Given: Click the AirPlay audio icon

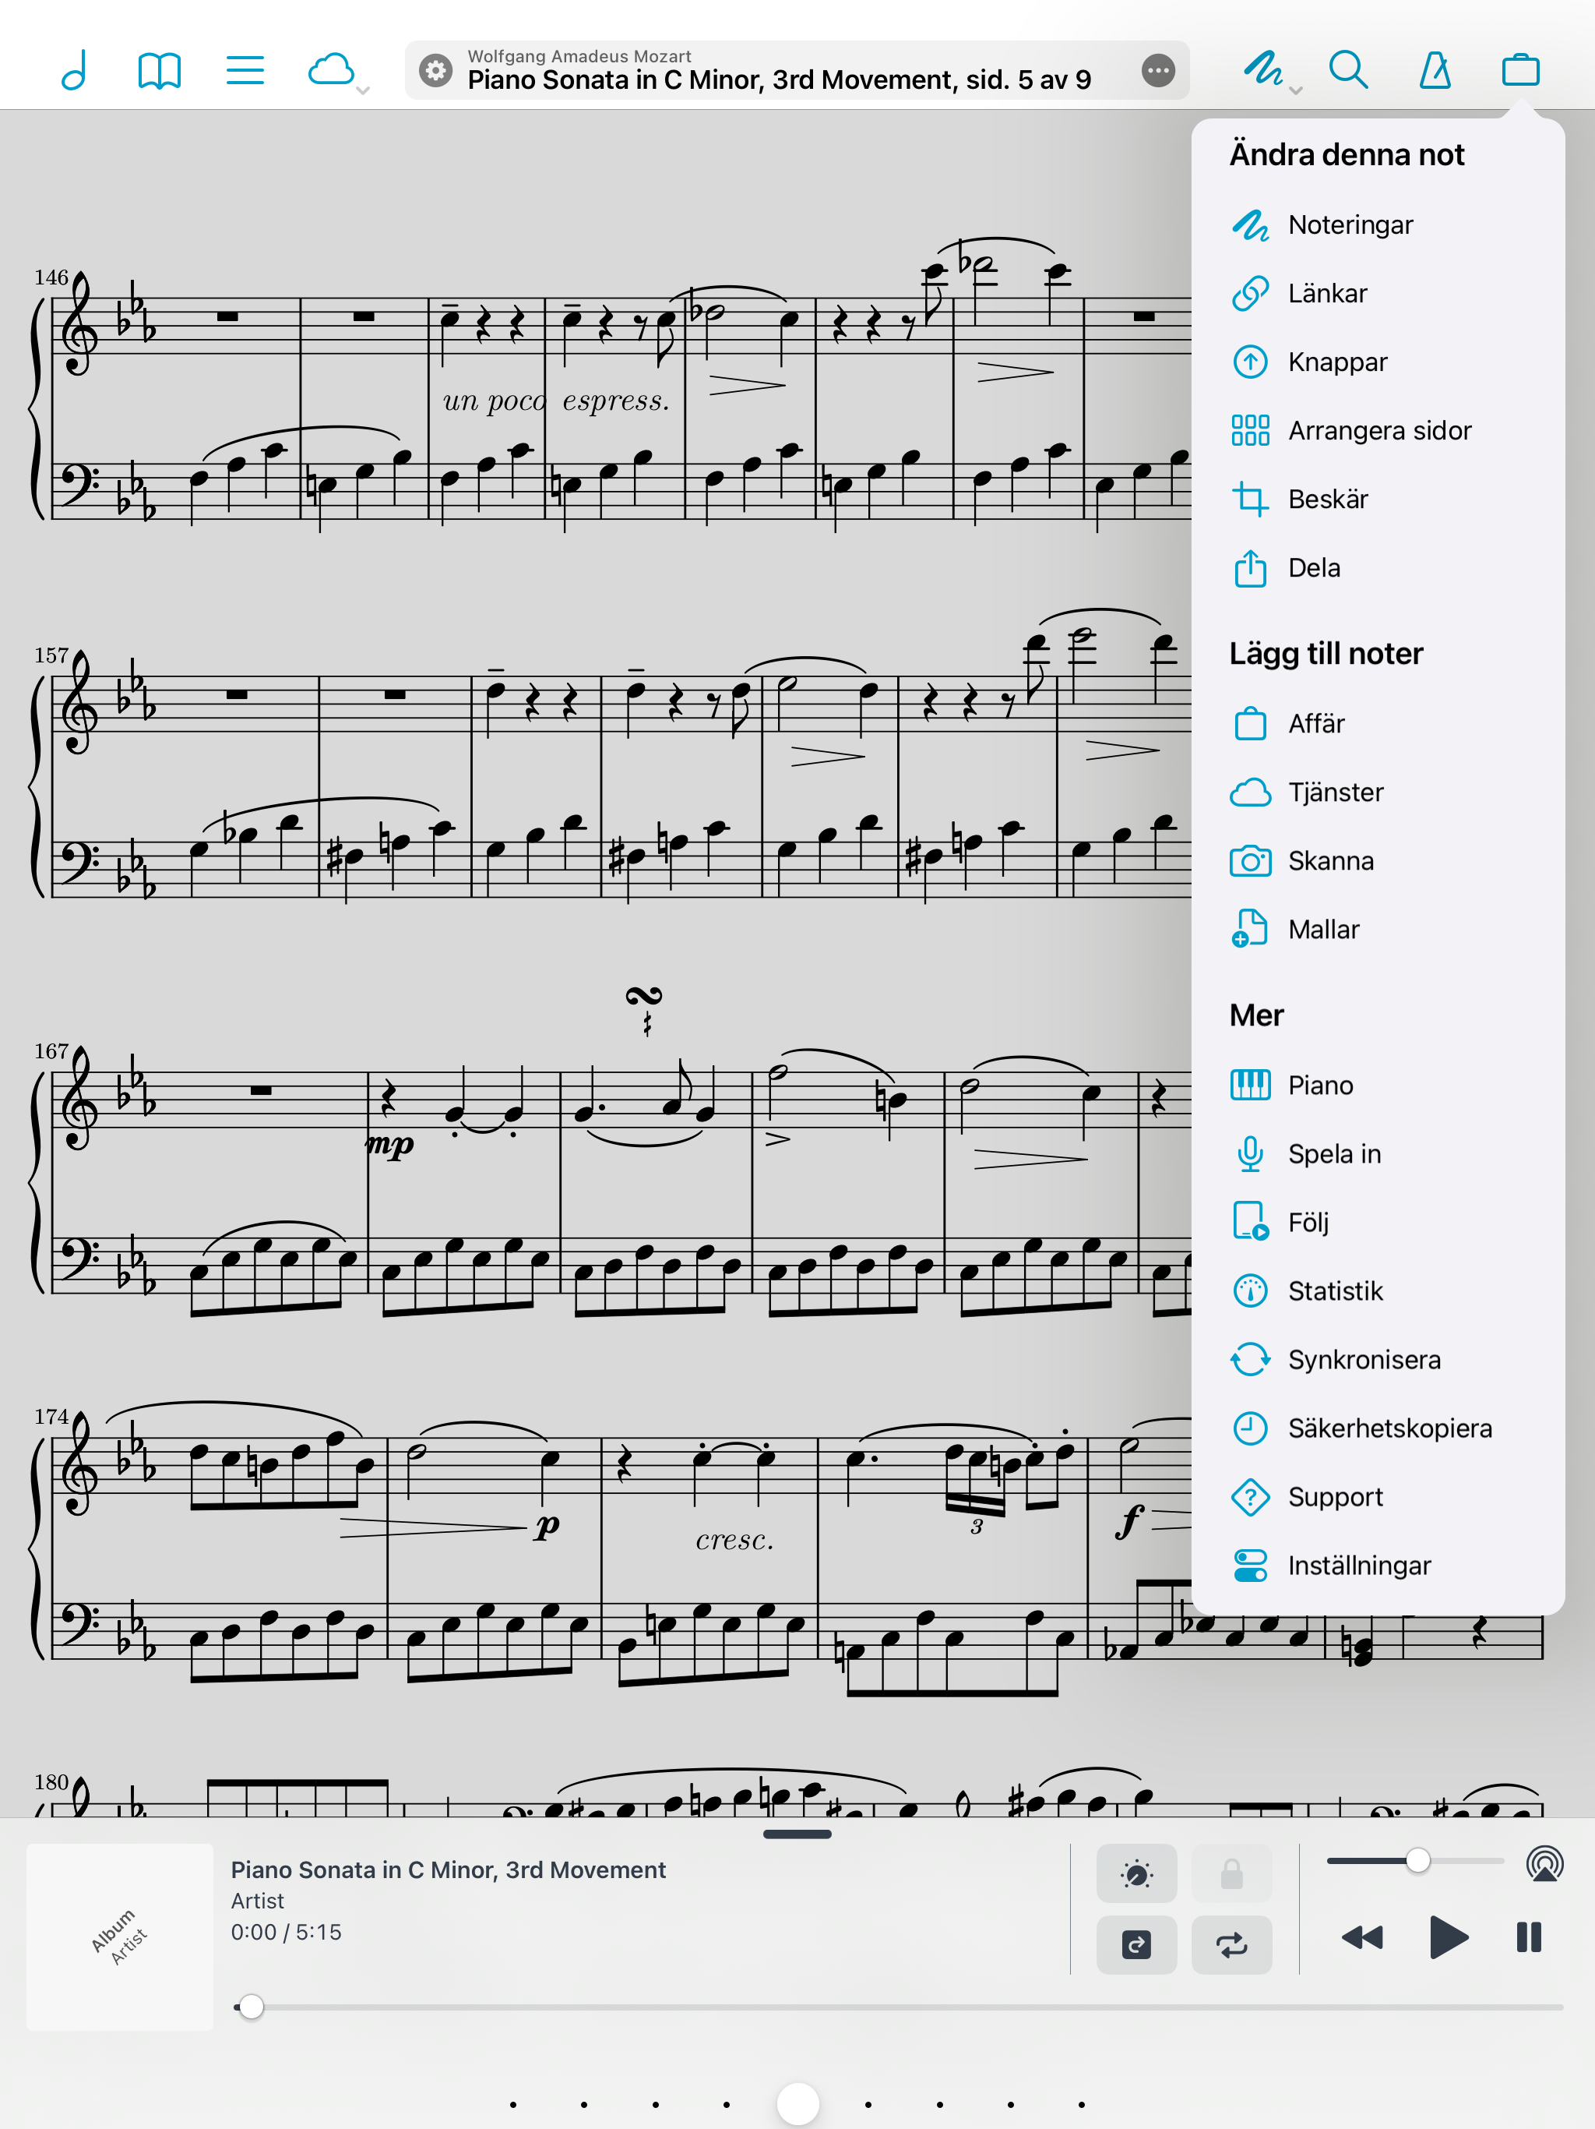Looking at the screenshot, I should (x=1544, y=1863).
